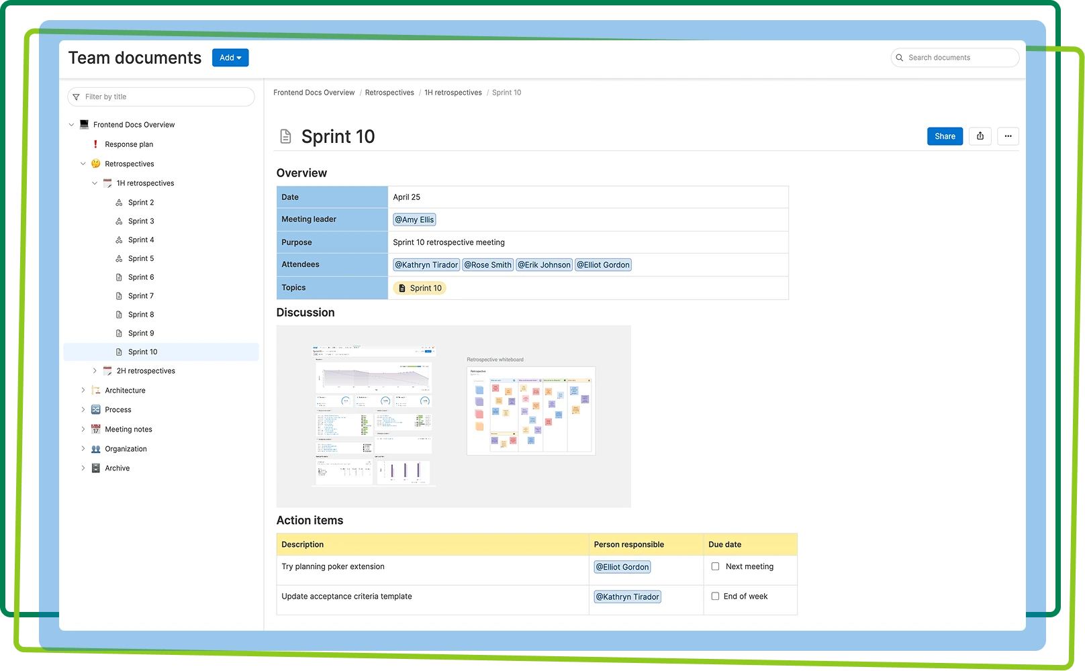Viewport: 1085px width, 671px height.
Task: Click the Archive box icon
Action: (95, 468)
